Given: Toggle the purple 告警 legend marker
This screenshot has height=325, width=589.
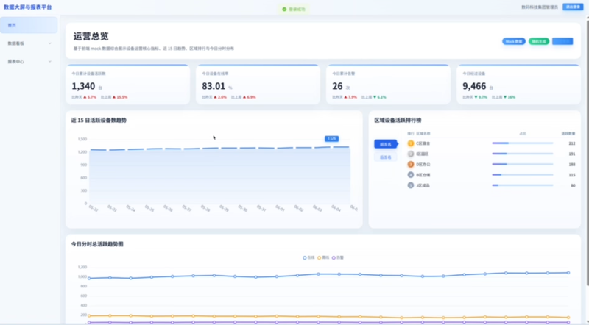Looking at the screenshot, I should click(334, 258).
